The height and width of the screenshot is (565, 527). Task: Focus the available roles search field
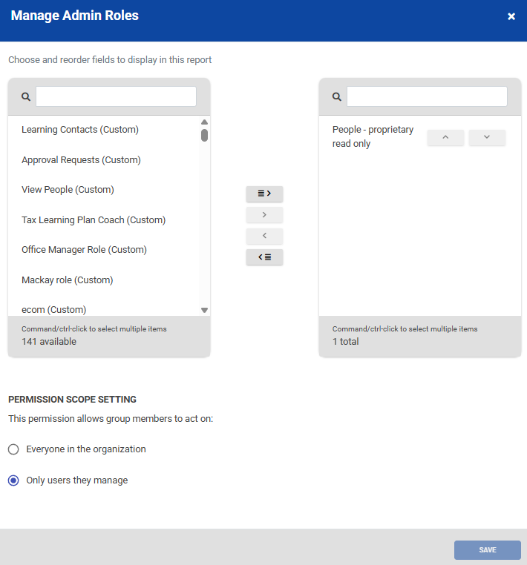[116, 96]
